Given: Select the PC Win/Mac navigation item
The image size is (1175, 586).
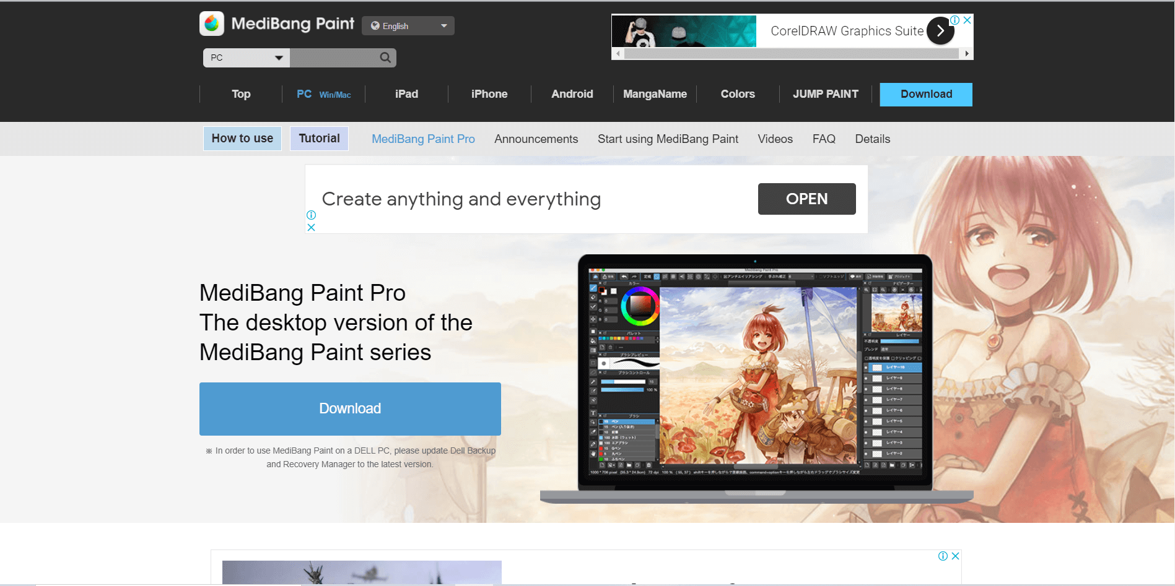Looking at the screenshot, I should 323,94.
